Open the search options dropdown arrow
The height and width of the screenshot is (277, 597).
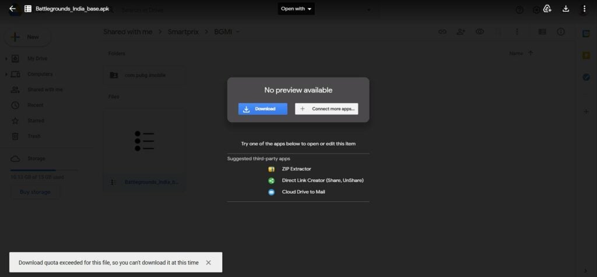368,10
